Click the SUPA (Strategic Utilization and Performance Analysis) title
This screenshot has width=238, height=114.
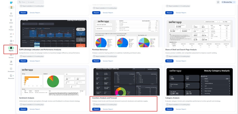pyautogui.click(x=40, y=50)
